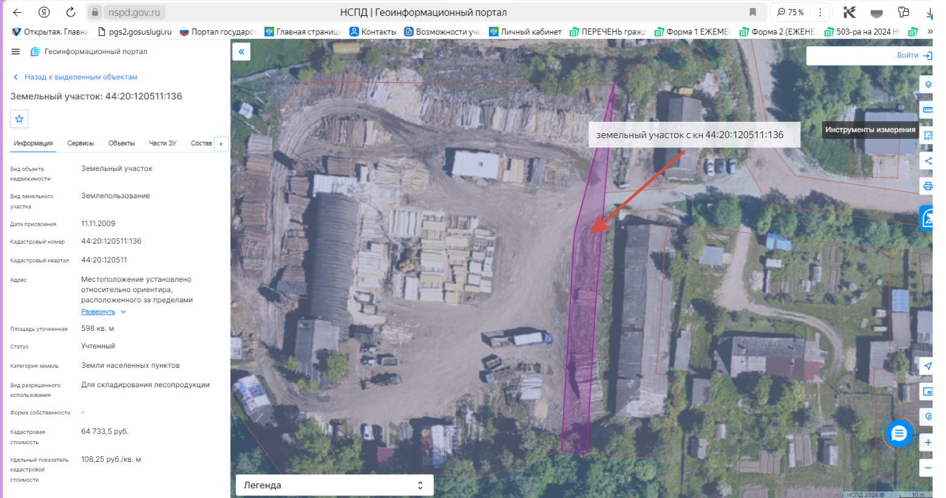Open the Части ЗУ tab

pyautogui.click(x=163, y=144)
